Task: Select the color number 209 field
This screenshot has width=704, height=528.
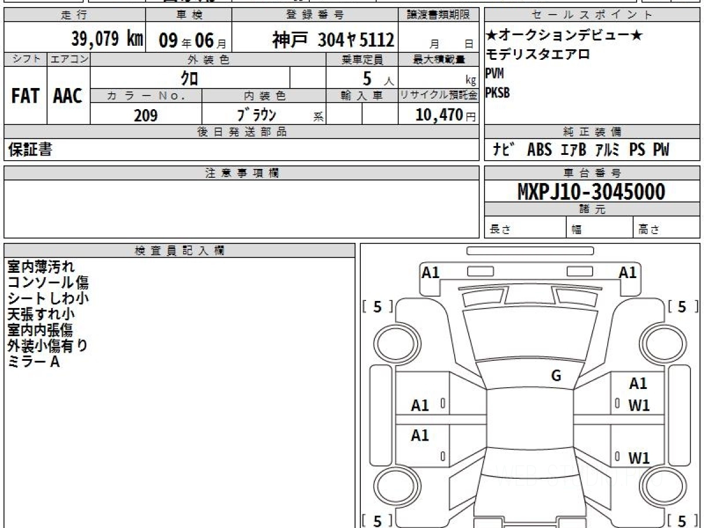Action: [x=145, y=116]
